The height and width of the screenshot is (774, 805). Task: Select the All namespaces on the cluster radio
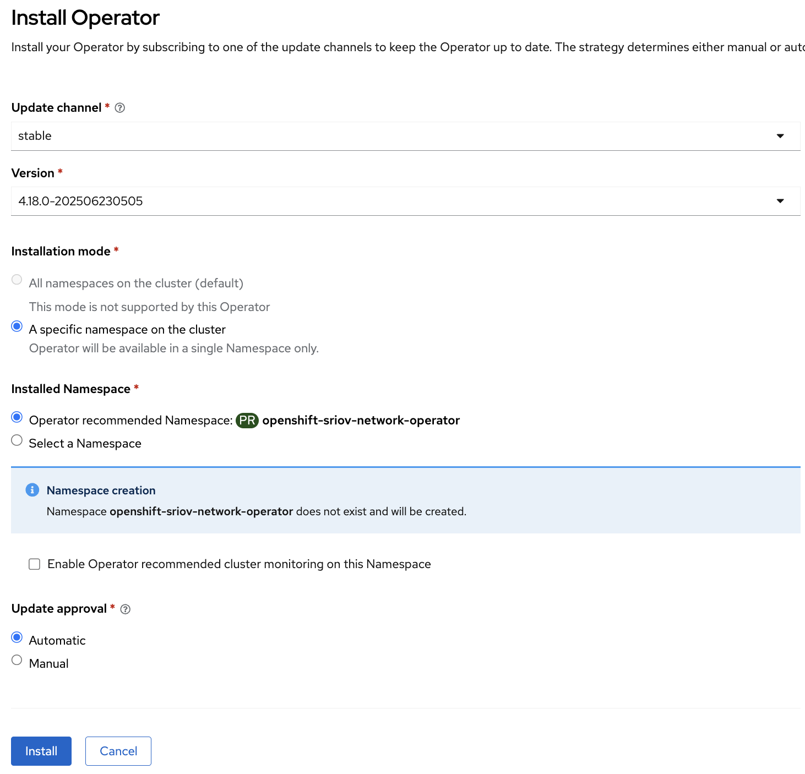17,280
